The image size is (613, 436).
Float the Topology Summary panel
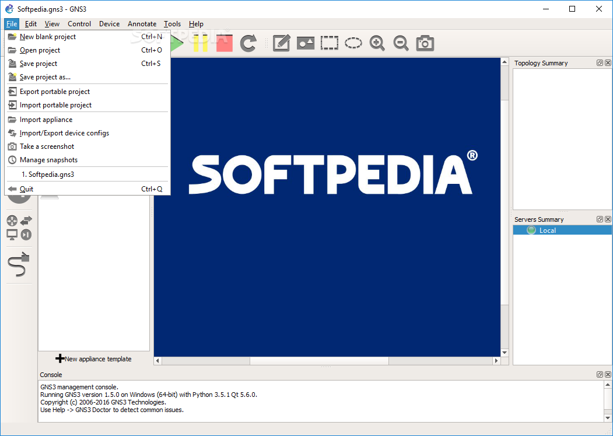click(600, 62)
